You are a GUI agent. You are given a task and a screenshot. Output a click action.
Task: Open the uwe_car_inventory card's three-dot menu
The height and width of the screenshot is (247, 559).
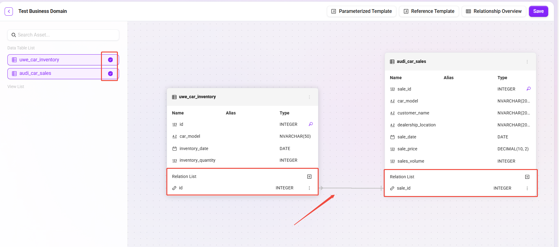[x=309, y=97]
